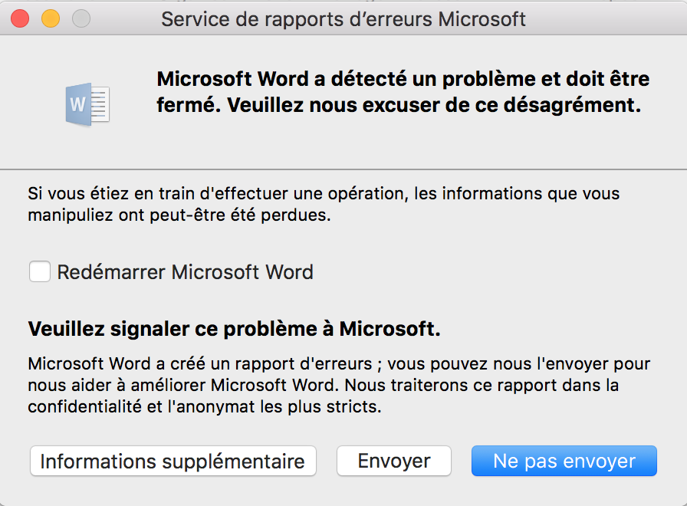Send the report with Envoyer
Image resolution: width=687 pixels, height=506 pixels.
tap(394, 461)
